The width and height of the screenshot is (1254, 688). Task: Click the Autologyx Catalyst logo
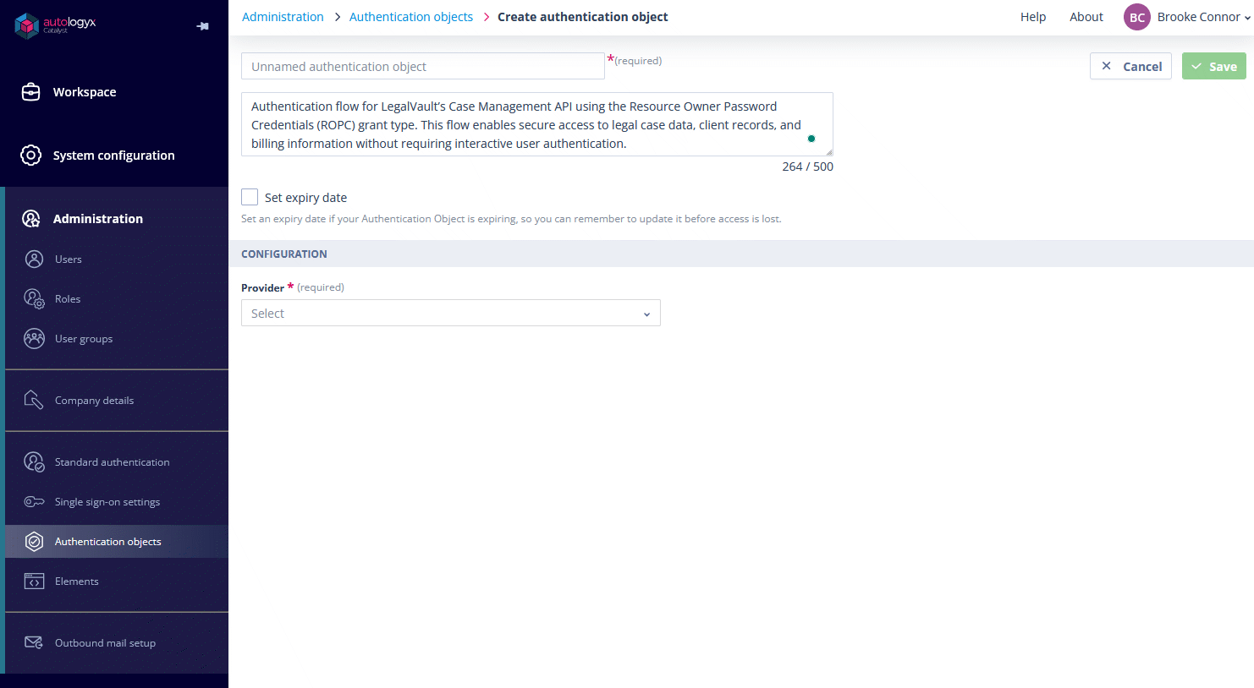pyautogui.click(x=55, y=25)
